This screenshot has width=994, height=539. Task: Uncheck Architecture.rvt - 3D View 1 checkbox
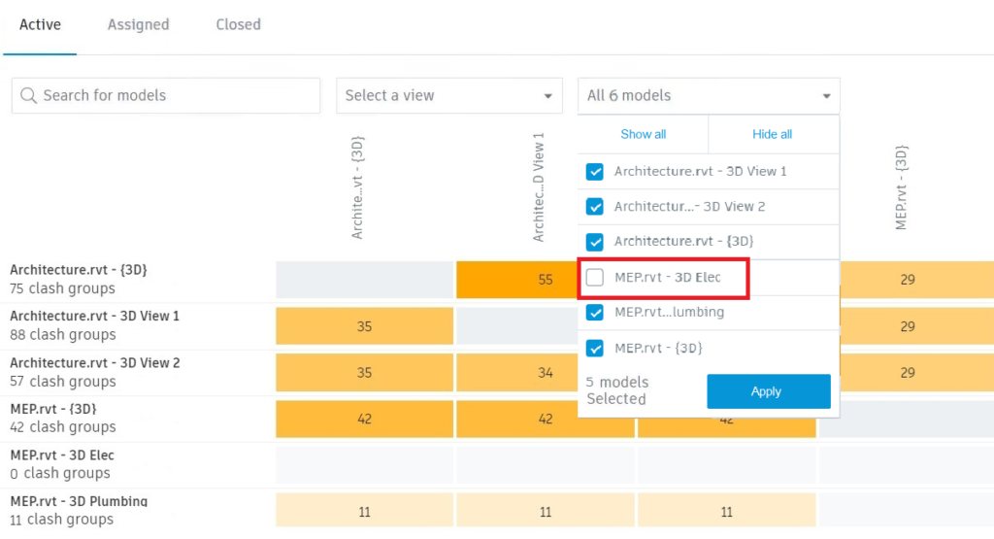(595, 172)
